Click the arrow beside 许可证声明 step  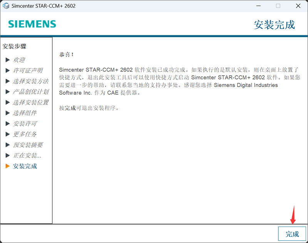8,70
